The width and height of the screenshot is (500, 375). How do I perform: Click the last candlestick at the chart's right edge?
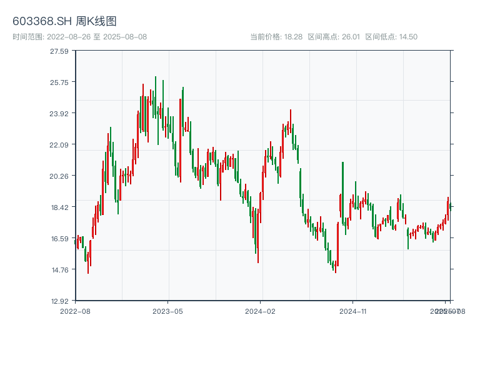tap(450, 207)
